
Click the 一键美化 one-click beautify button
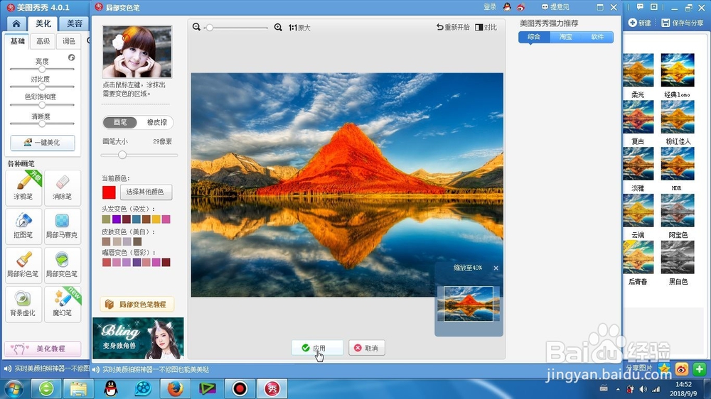point(43,142)
